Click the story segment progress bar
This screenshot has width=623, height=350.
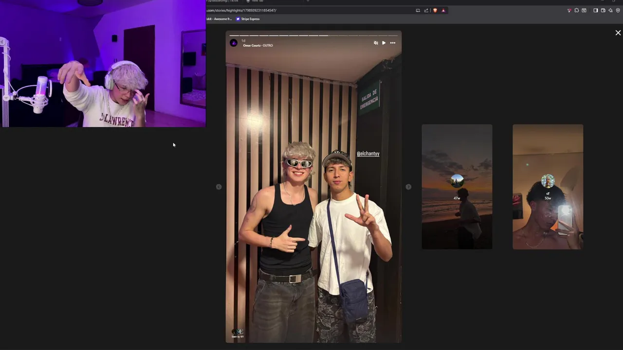tap(313, 35)
